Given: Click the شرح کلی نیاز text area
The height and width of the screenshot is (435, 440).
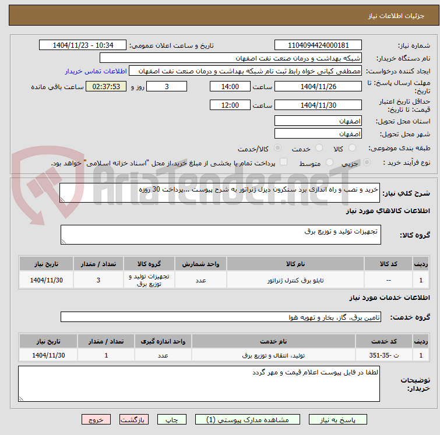Looking at the screenshot, I should [x=220, y=193].
